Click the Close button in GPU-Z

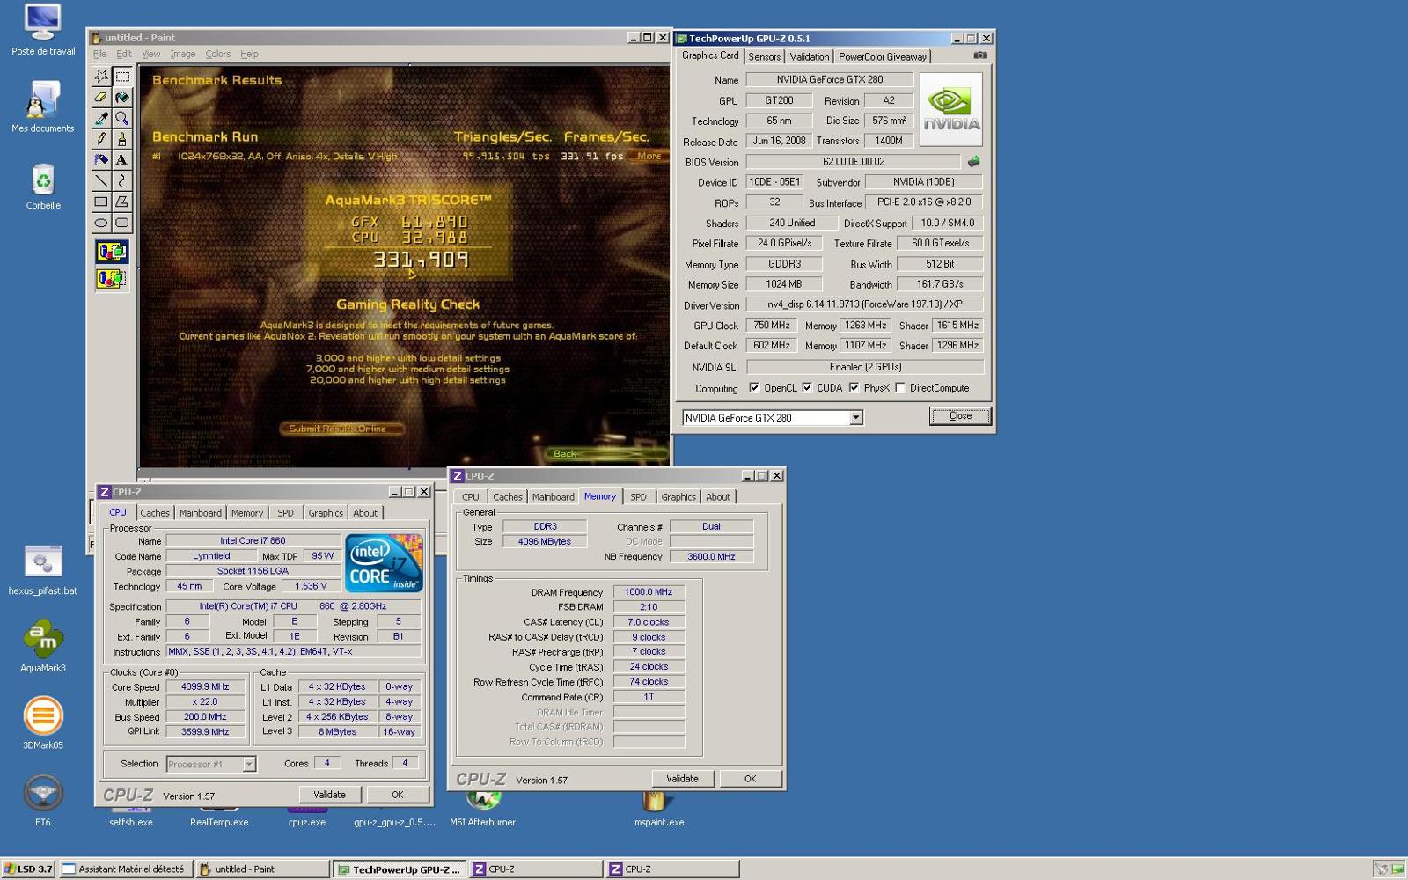point(960,416)
